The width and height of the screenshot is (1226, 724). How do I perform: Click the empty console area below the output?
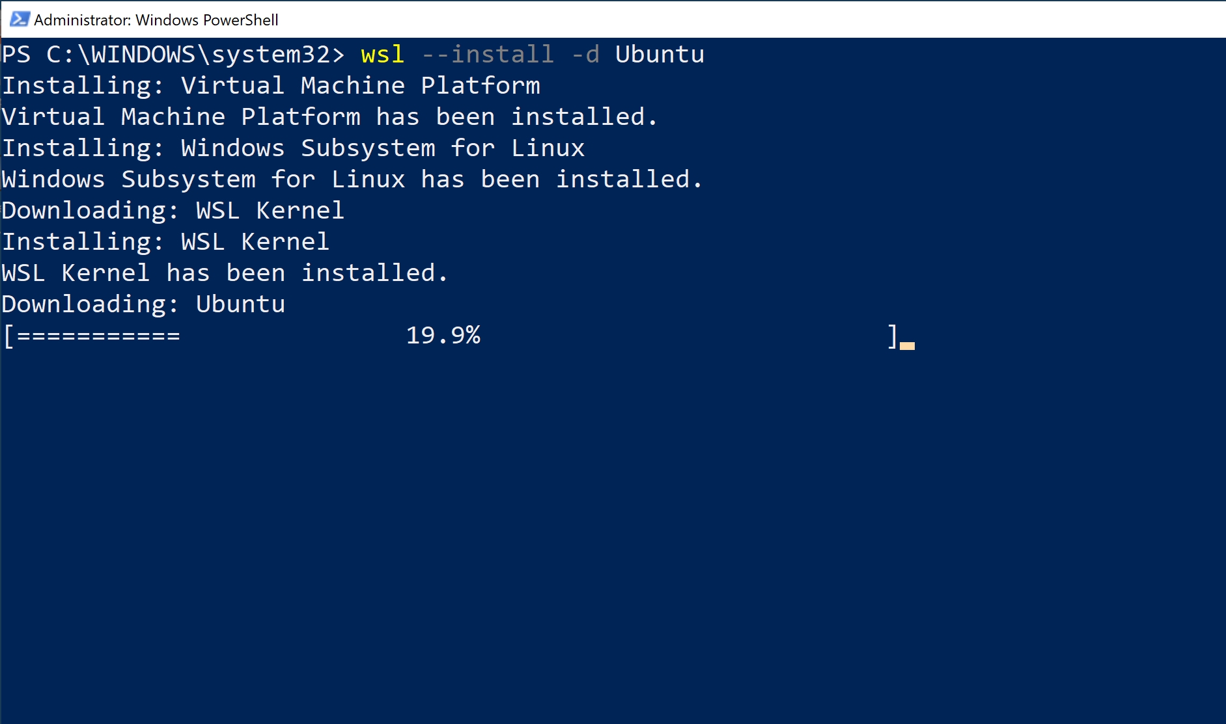[x=586, y=520]
